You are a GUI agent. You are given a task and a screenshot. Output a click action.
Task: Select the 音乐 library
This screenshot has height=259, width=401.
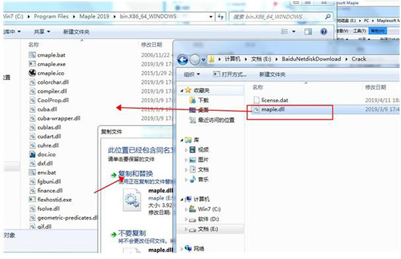203,180
